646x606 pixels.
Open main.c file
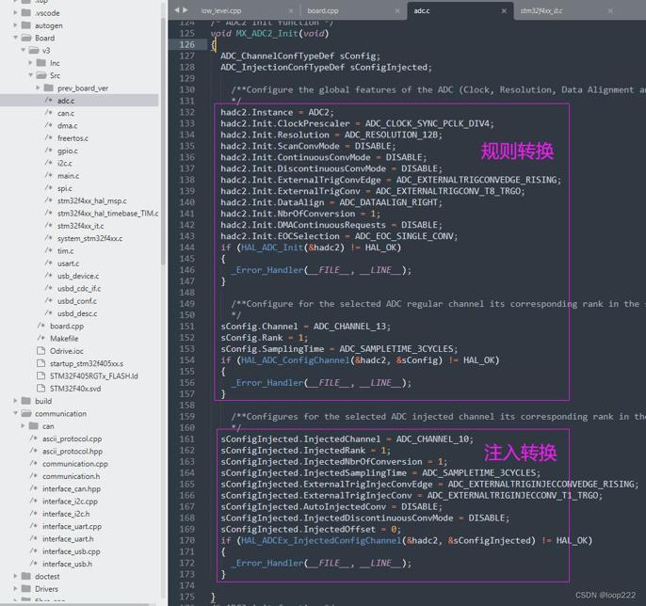click(x=68, y=176)
